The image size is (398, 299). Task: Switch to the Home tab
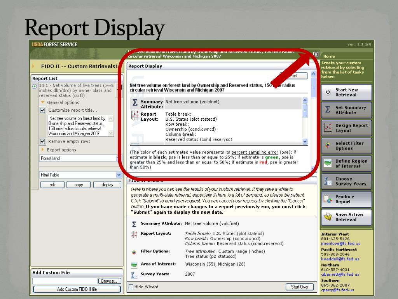pos(329,56)
